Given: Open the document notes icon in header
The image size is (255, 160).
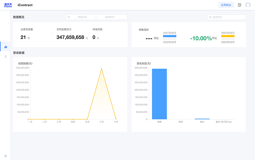Looking at the screenshot, I should point(239,5).
